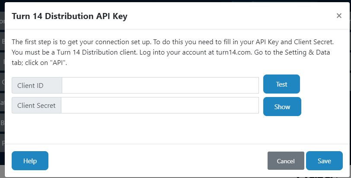Cancel the API Key dialog
This screenshot has width=351, height=178.
click(285, 161)
